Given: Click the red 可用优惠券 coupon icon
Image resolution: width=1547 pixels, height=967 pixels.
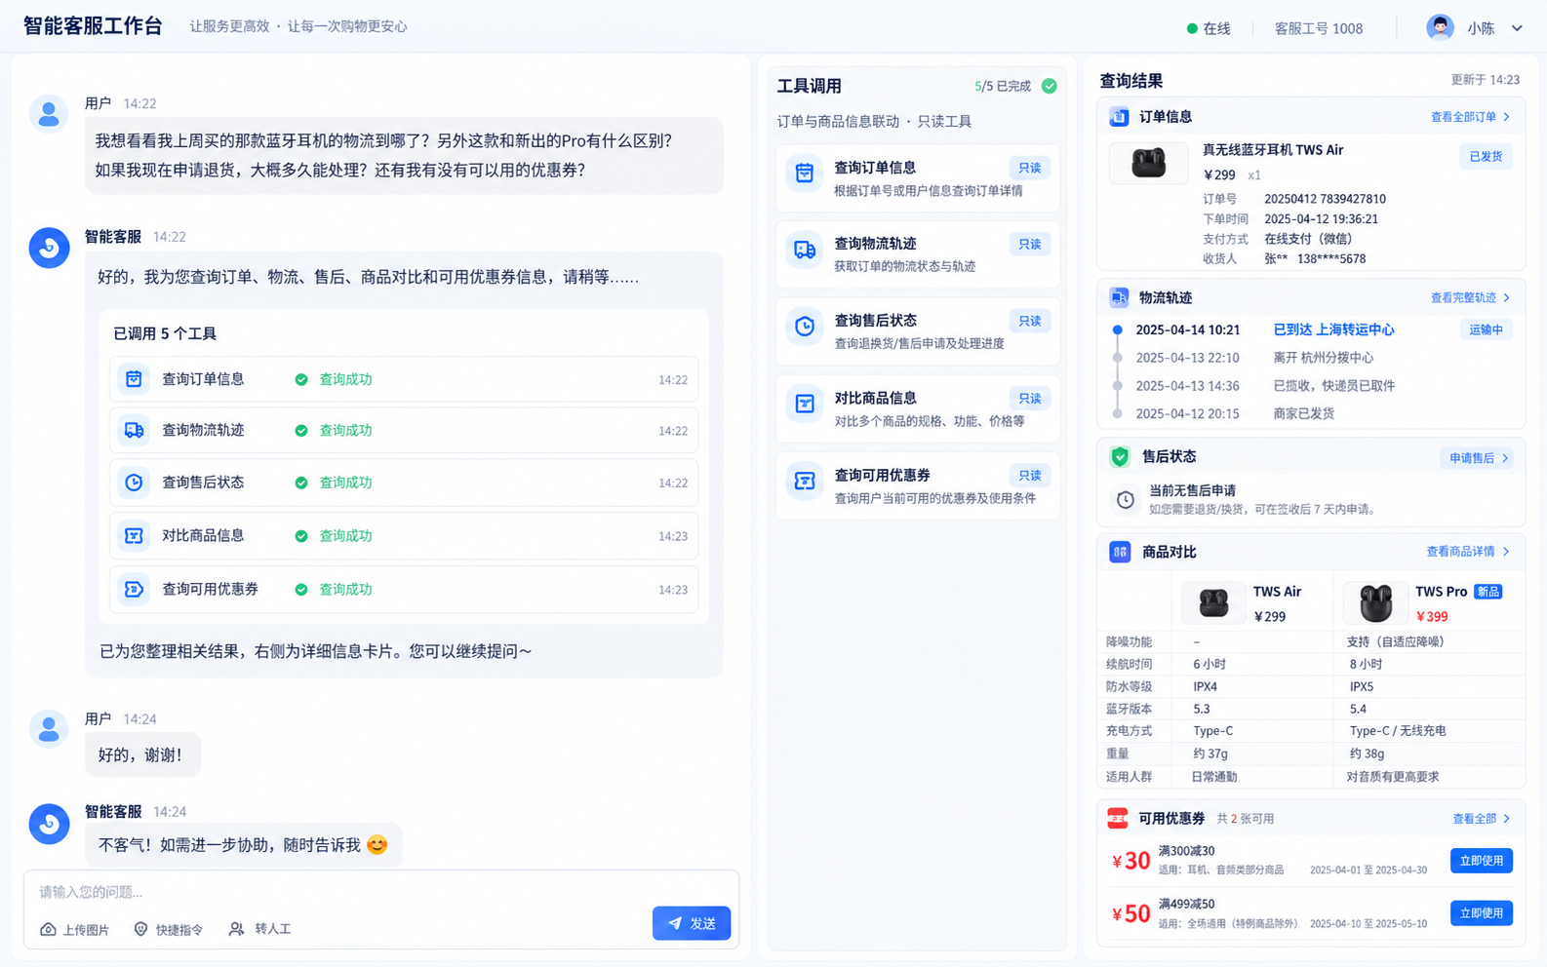Looking at the screenshot, I should tap(1118, 819).
